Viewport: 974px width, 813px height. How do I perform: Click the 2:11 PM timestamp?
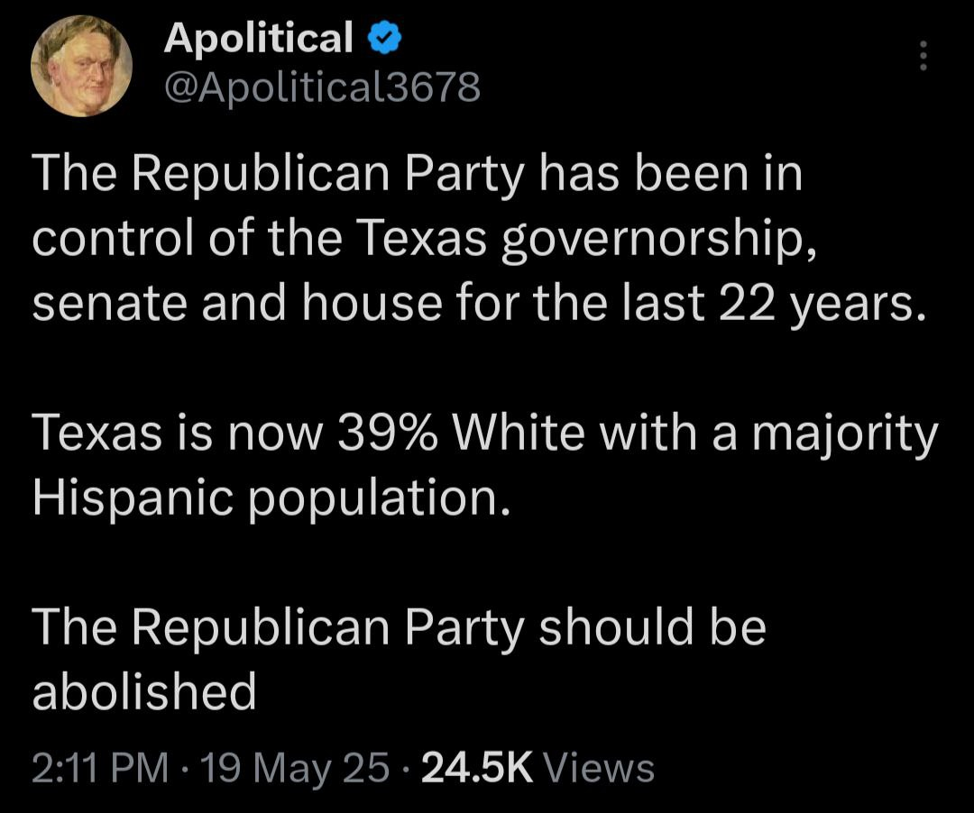click(100, 768)
